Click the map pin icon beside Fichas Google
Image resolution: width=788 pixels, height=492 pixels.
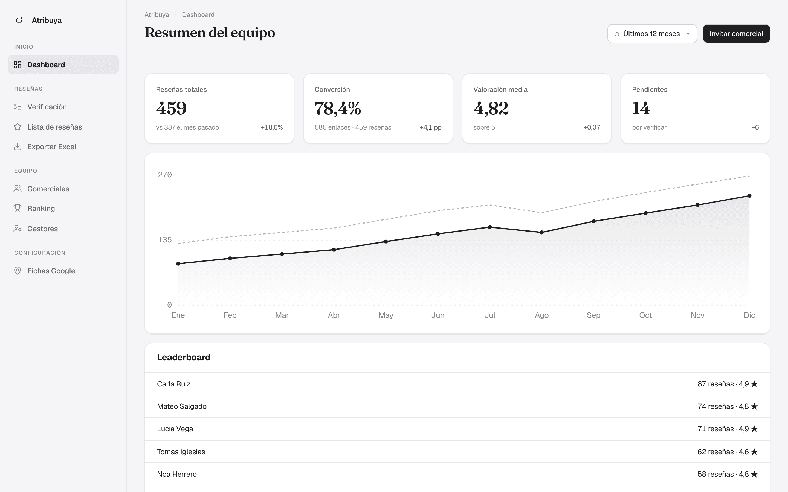(18, 271)
